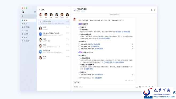This screenshot has width=176, height=99.
Task: Click the message input field at the bottom
Action: pos(104,87)
